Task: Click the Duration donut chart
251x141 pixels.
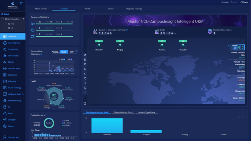Action: (x=49, y=123)
